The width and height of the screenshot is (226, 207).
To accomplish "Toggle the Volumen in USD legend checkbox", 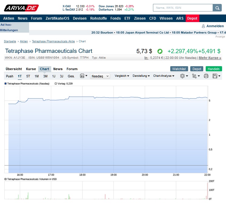I will (5, 179).
